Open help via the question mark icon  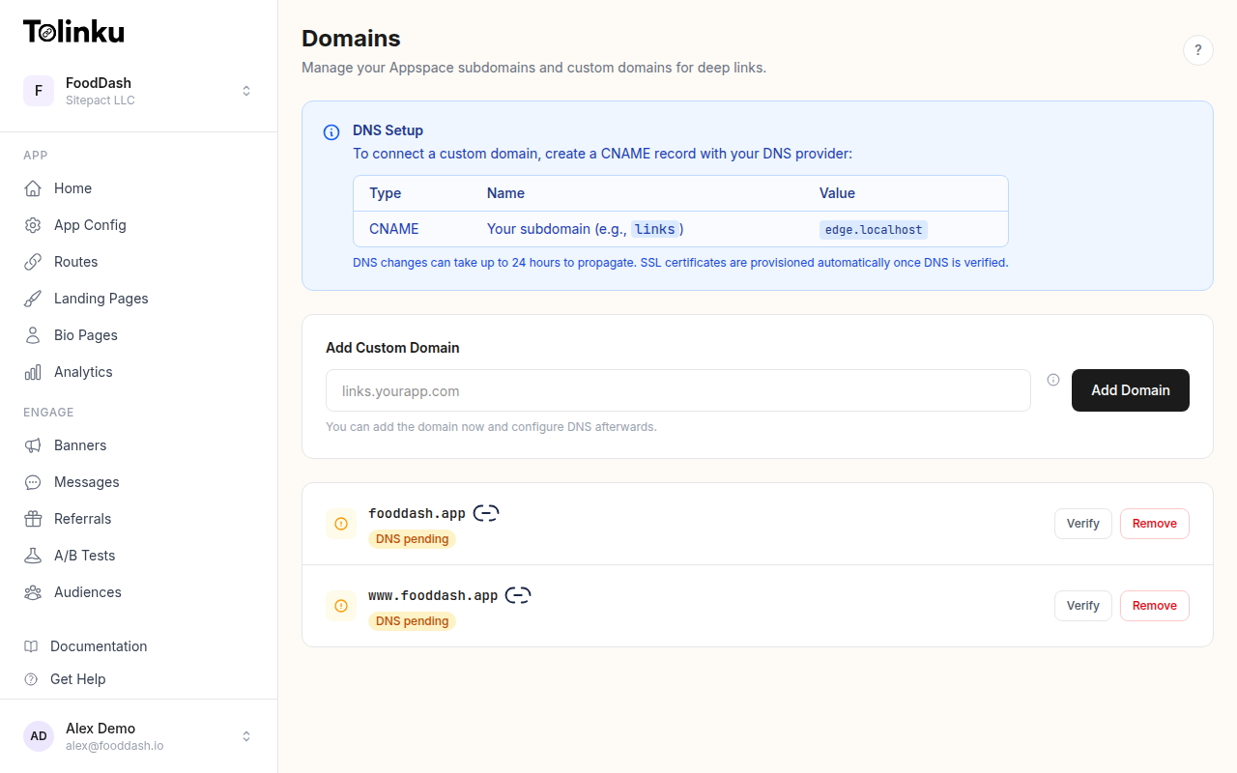tap(1198, 49)
